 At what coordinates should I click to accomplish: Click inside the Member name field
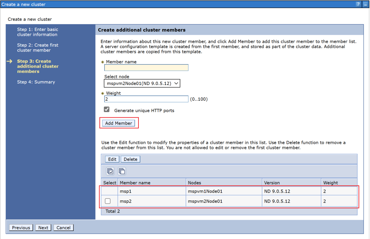[146, 67]
